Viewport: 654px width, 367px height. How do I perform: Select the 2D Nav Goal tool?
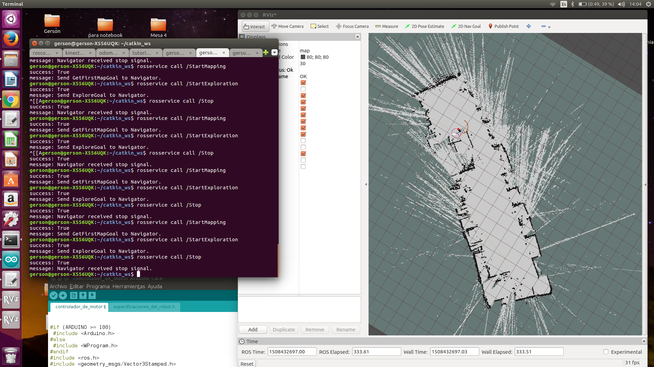tap(466, 26)
